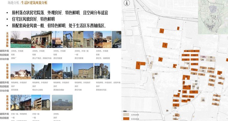228x121 pixels.
Task: Open the red brick building photo in 有改造空间 row
Action: (x=21, y=102)
